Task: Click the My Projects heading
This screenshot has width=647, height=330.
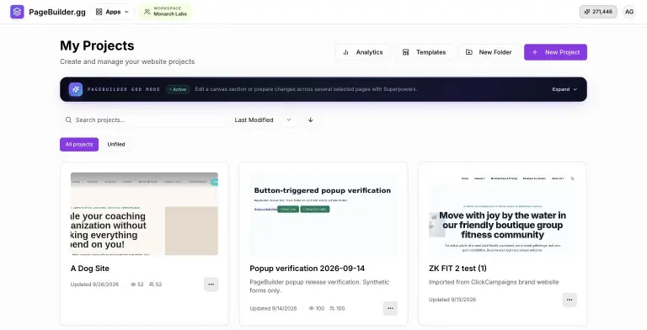Action: (97, 45)
